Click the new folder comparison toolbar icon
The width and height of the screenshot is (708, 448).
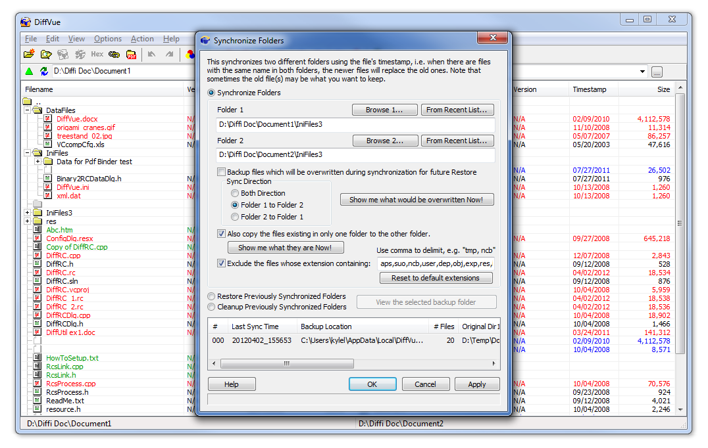(29, 55)
